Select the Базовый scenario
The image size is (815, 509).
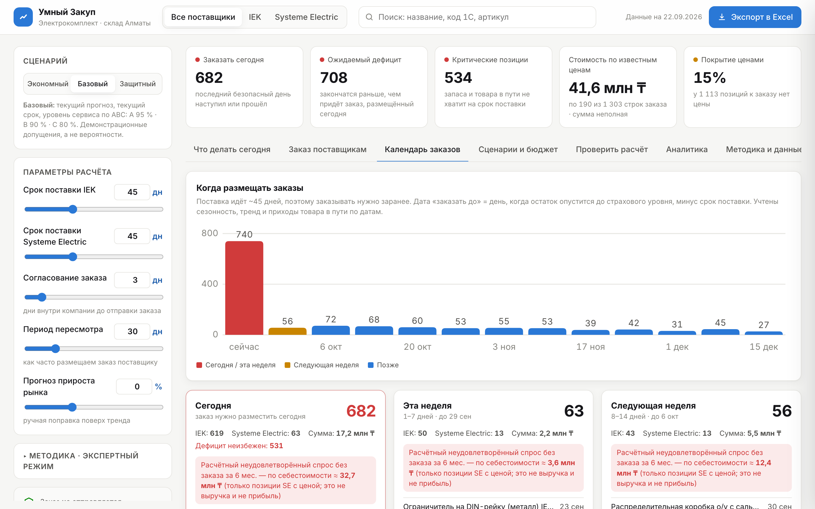93,84
